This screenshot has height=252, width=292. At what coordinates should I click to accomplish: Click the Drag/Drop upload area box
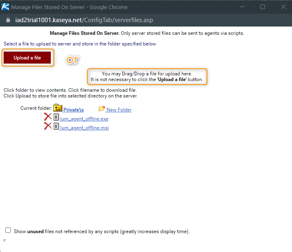click(x=147, y=76)
